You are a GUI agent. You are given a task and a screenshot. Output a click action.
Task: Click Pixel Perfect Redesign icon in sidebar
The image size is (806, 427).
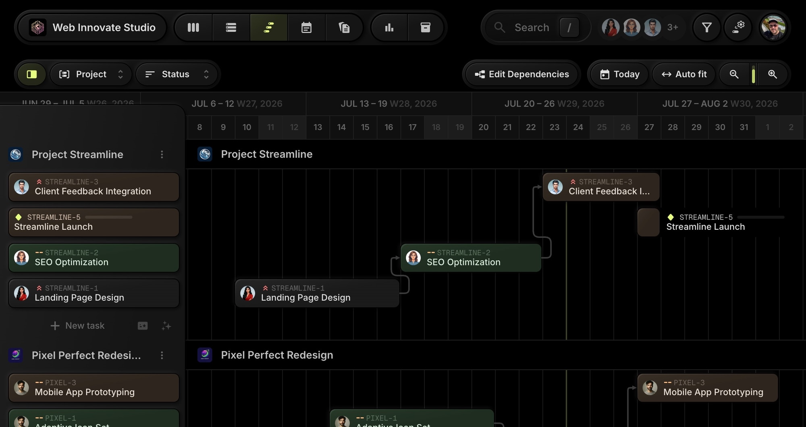pyautogui.click(x=16, y=355)
